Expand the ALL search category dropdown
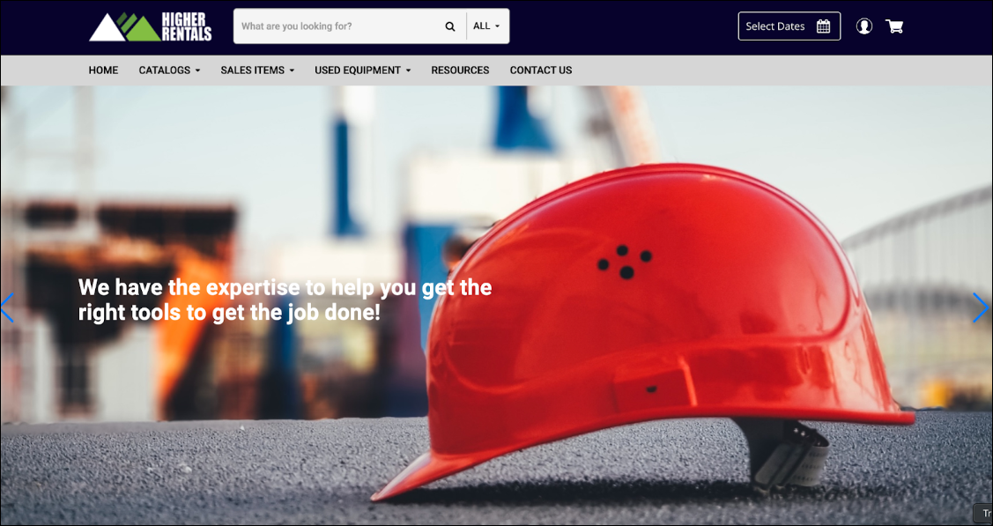This screenshot has height=526, width=993. coord(487,26)
